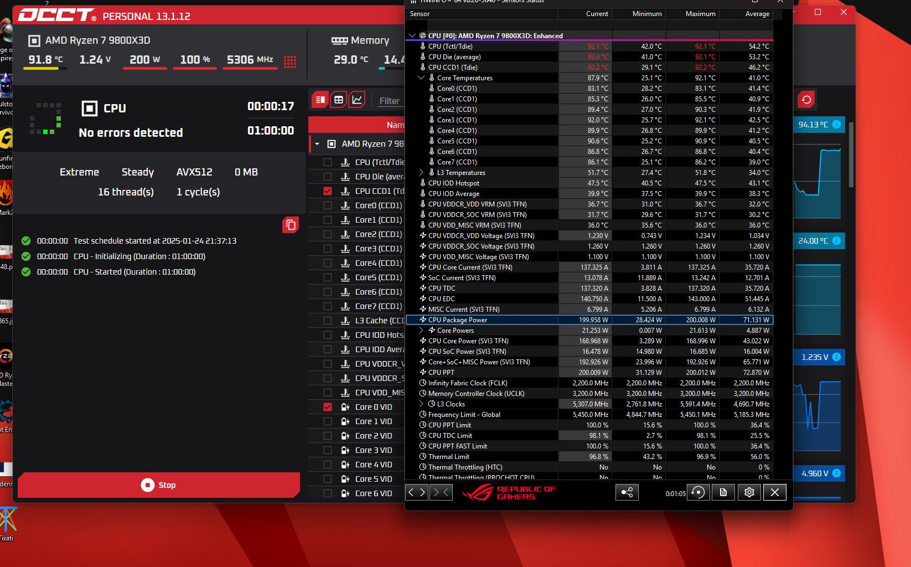Image resolution: width=911 pixels, height=567 pixels.
Task: Collapse the Core Temperatures tree in HWiNFO
Action: pyautogui.click(x=421, y=78)
